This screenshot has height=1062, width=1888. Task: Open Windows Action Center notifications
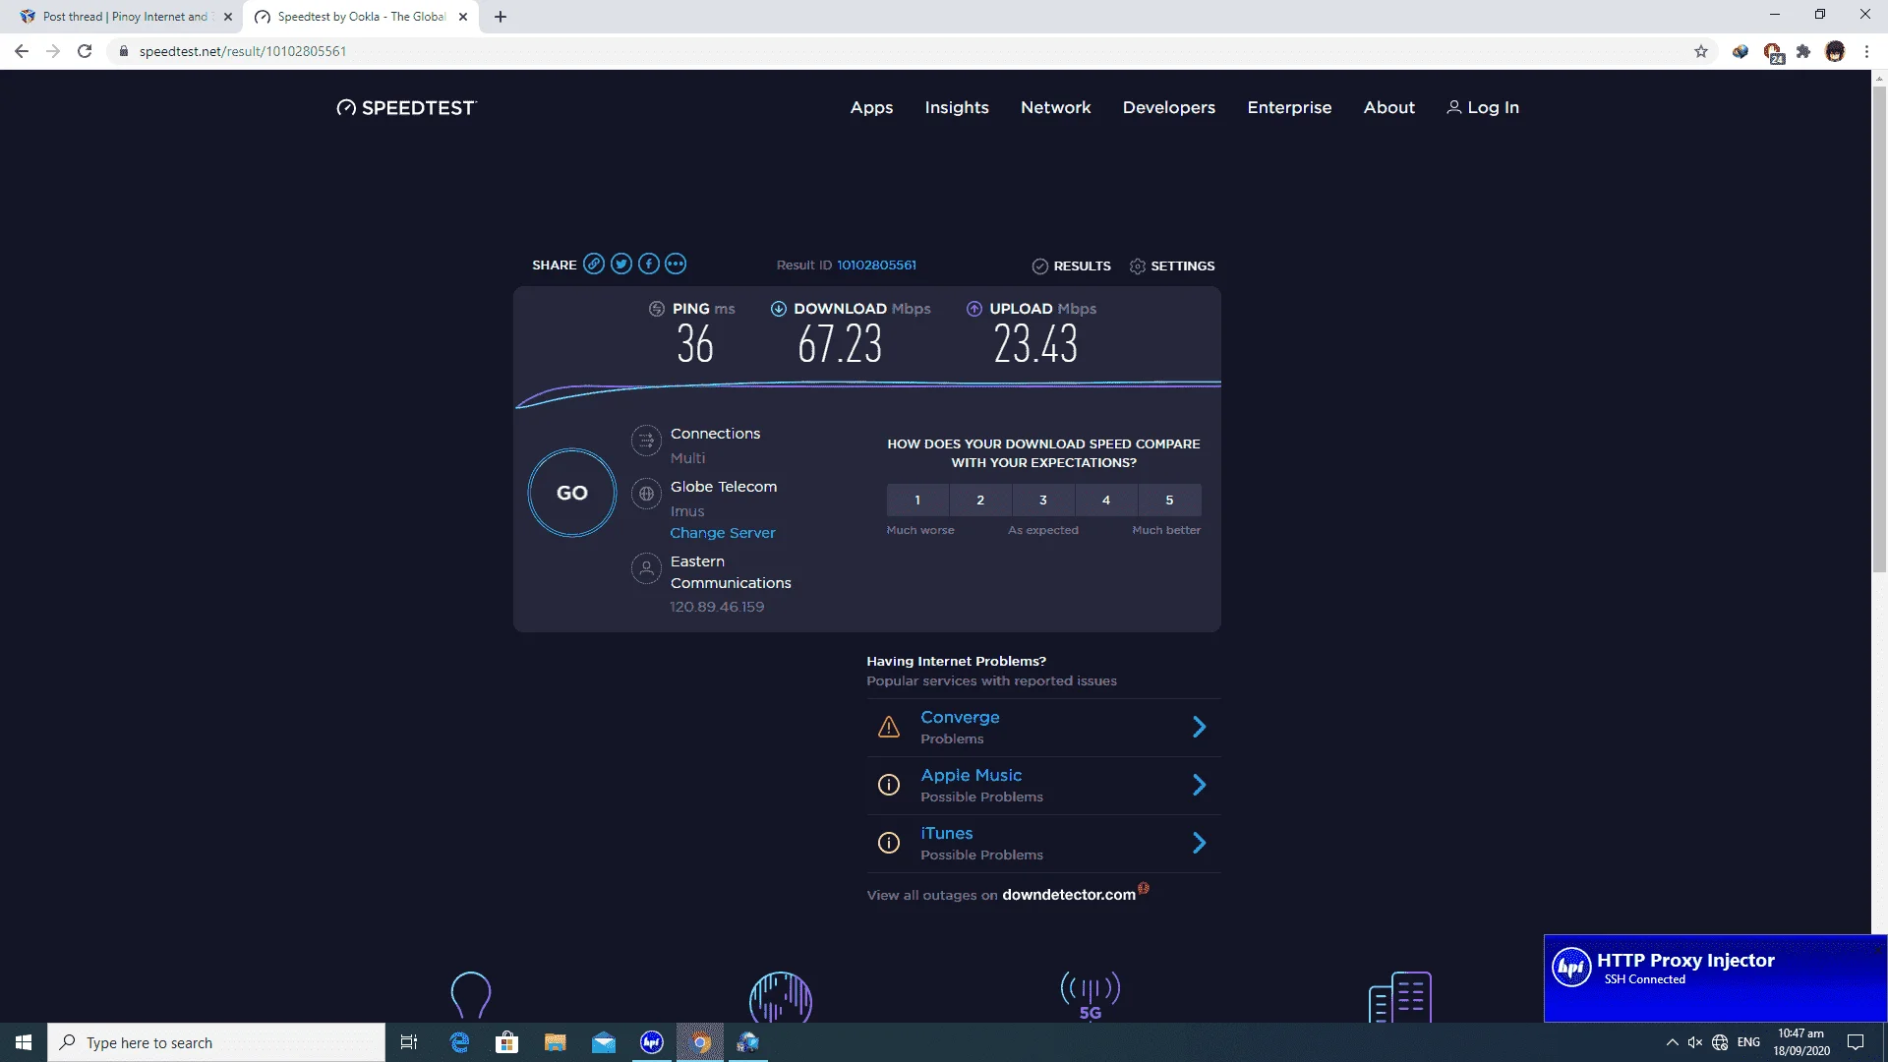tap(1856, 1042)
